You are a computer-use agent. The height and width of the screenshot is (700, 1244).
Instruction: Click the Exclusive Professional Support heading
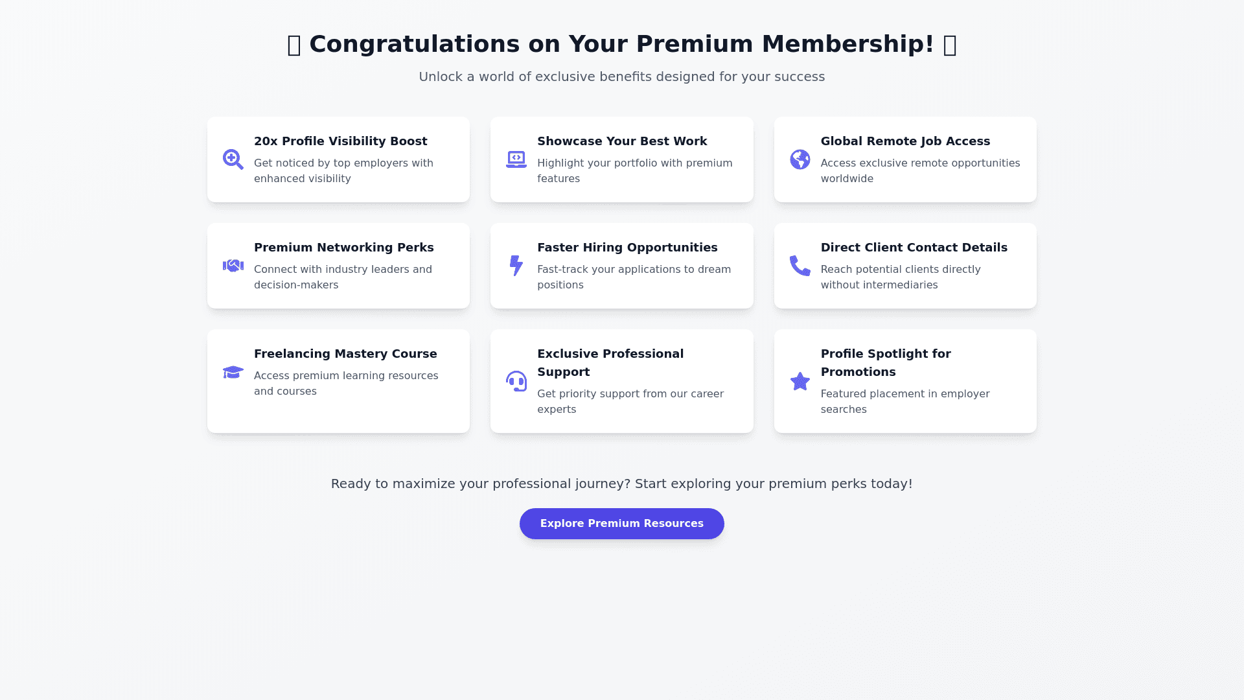click(610, 362)
